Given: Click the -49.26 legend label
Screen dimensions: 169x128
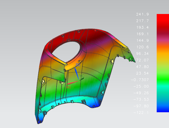Looking at the screenshot, I should click(x=141, y=93).
